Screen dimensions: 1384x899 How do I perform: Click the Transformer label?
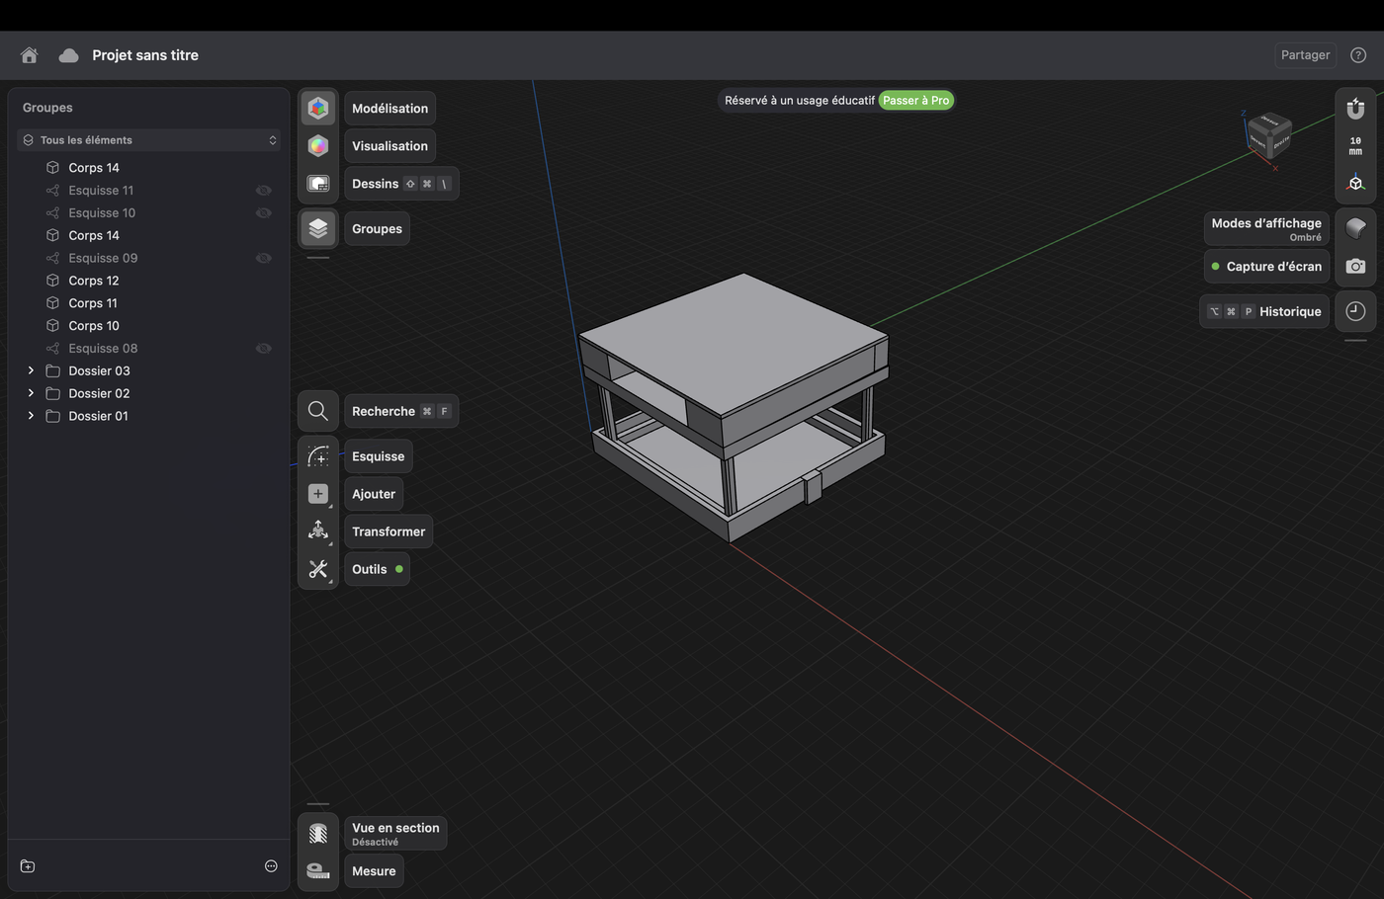389,531
